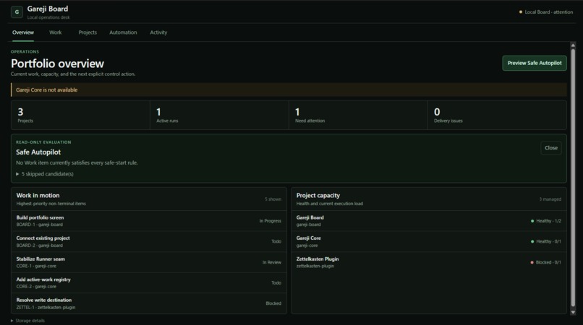This screenshot has height=325, width=583.
Task: Click Preview Safe Autopilot button
Action: click(x=535, y=63)
